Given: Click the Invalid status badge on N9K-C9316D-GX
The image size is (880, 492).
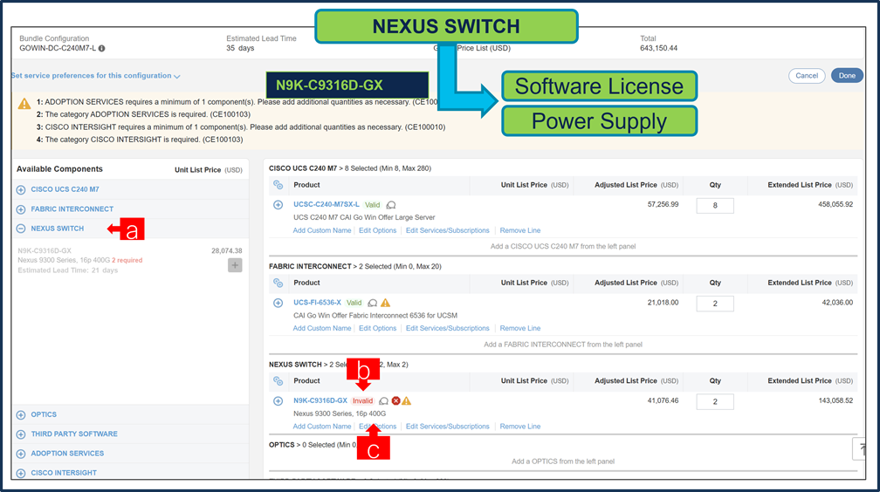Looking at the screenshot, I should (x=362, y=401).
